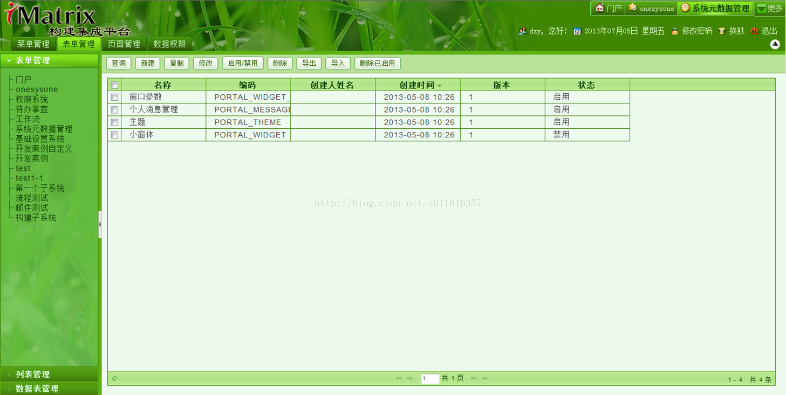Select 第一个子系统 in the sidebar tree

coord(40,188)
